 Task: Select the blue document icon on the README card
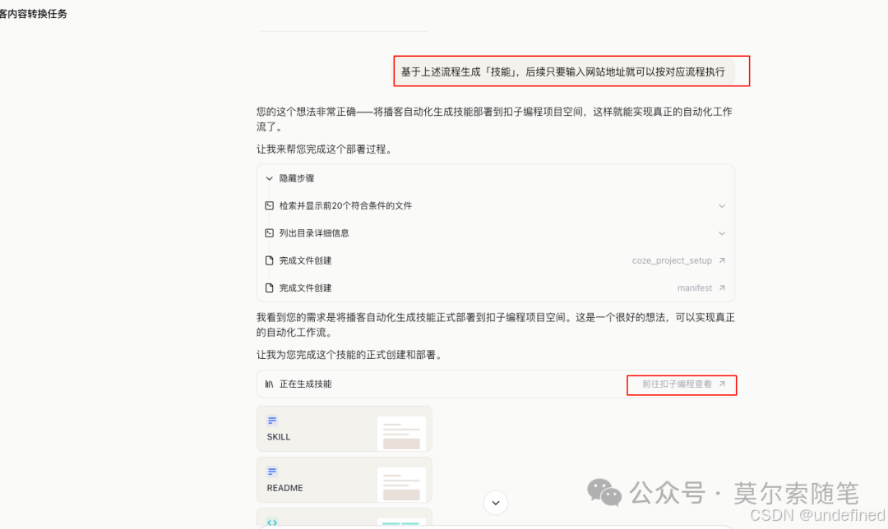(272, 471)
